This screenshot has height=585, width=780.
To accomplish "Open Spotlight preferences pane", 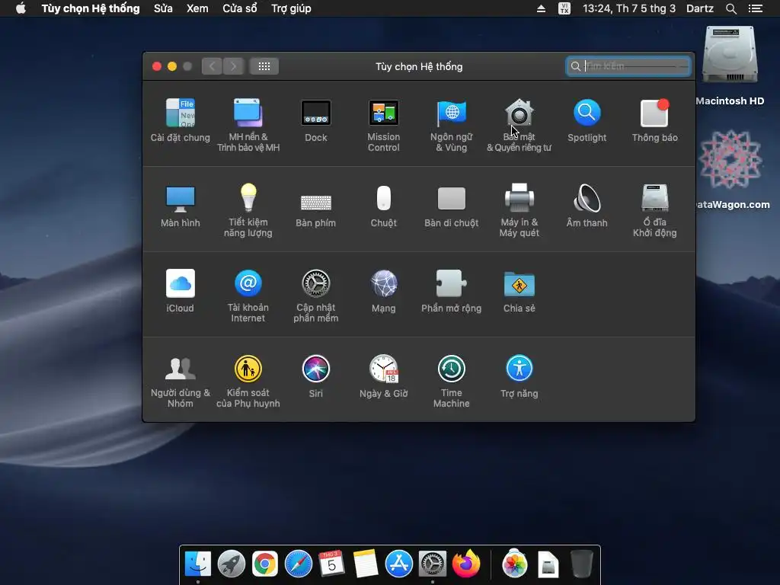I will 587,120.
